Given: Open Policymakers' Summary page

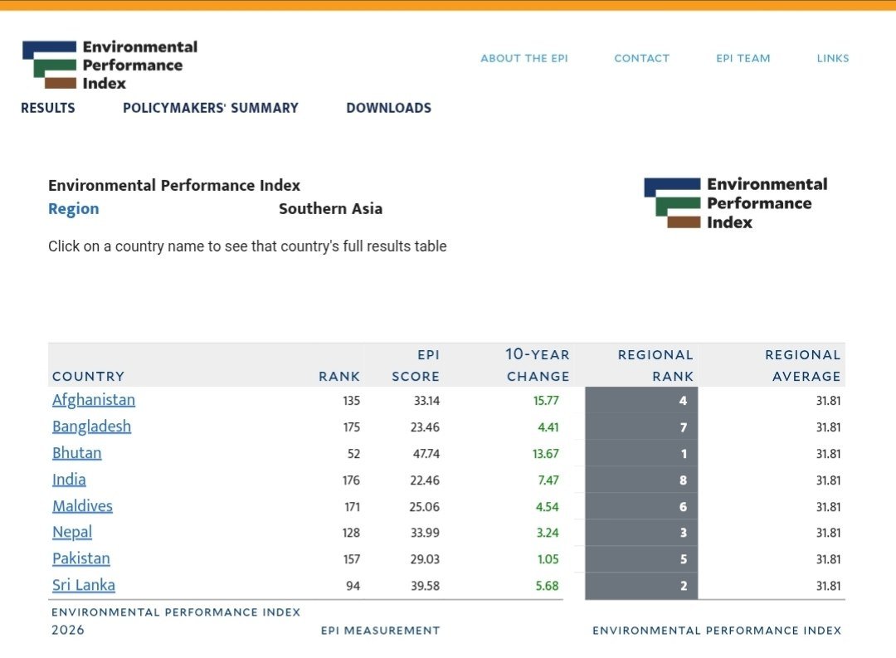Looking at the screenshot, I should tap(210, 108).
